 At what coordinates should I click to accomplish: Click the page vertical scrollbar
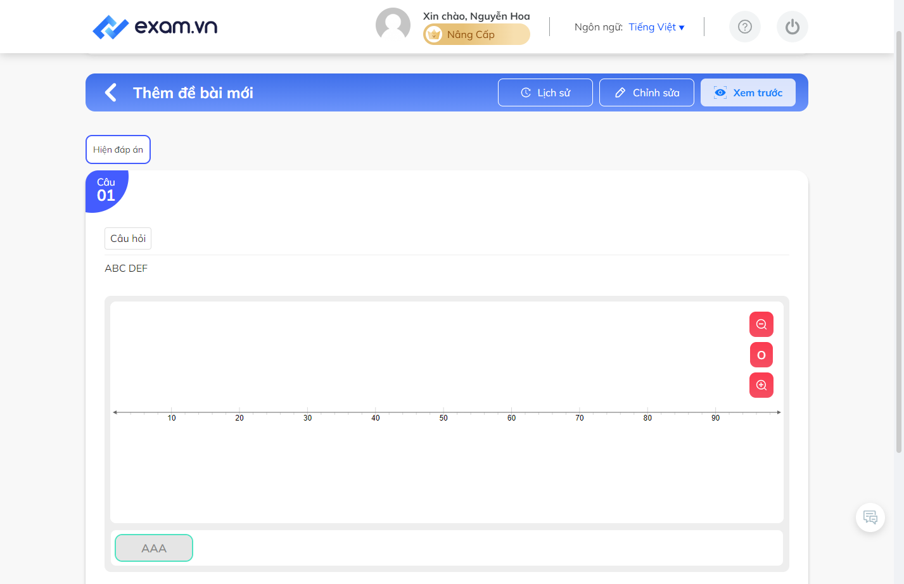[x=899, y=241]
